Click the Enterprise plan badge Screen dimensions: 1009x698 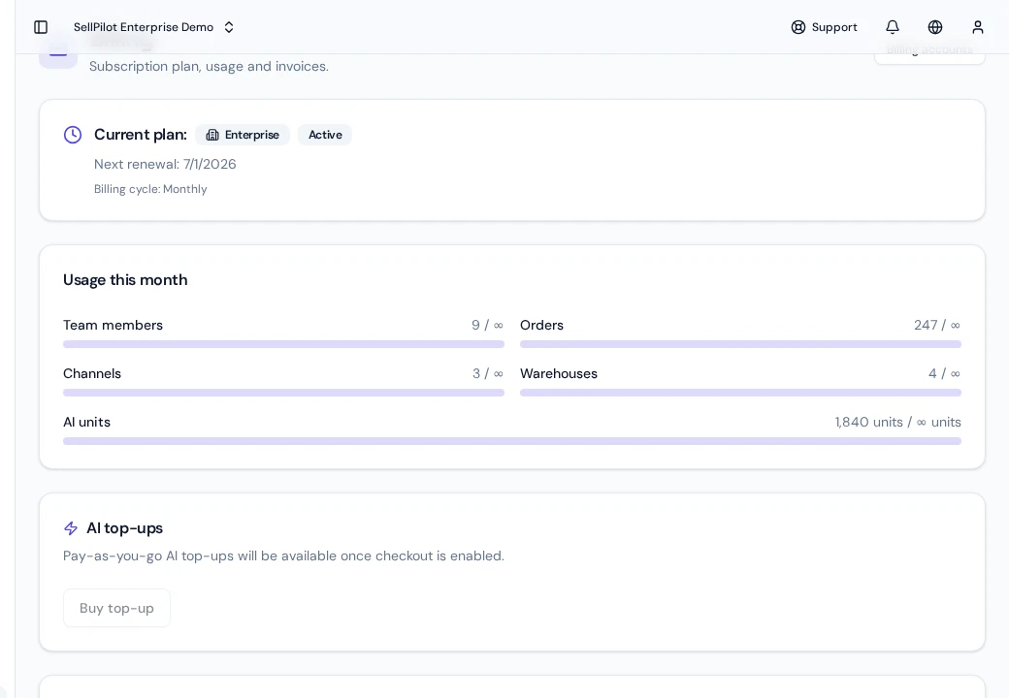pyautogui.click(x=243, y=135)
